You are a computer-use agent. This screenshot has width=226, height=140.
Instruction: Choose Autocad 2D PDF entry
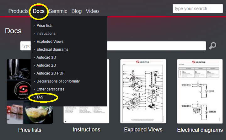(x=50, y=73)
